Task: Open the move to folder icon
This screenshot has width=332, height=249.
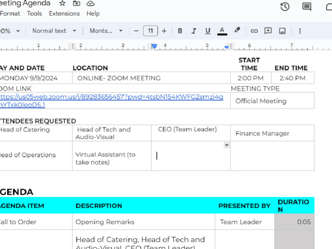Action: point(76,3)
